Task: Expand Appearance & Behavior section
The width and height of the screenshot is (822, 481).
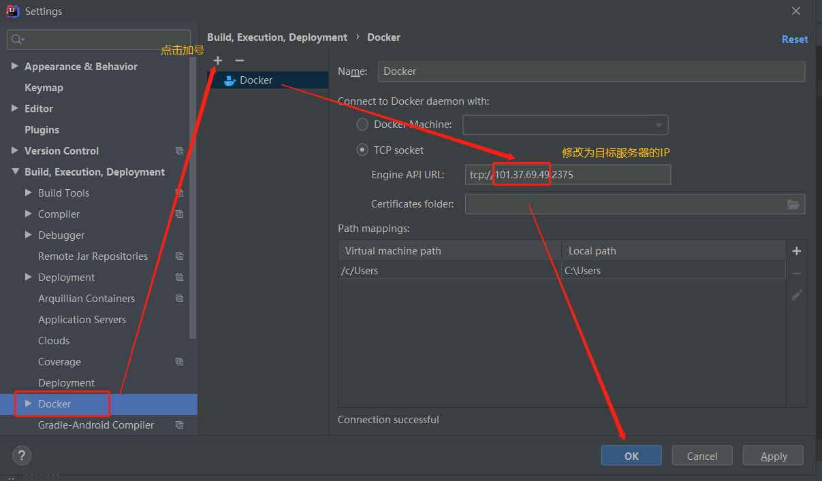Action: [15, 66]
